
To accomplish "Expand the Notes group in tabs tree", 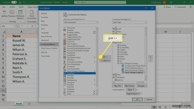I will coord(118,56).
